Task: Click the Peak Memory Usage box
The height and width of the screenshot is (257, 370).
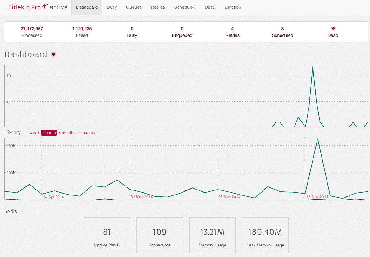Action: (265, 235)
